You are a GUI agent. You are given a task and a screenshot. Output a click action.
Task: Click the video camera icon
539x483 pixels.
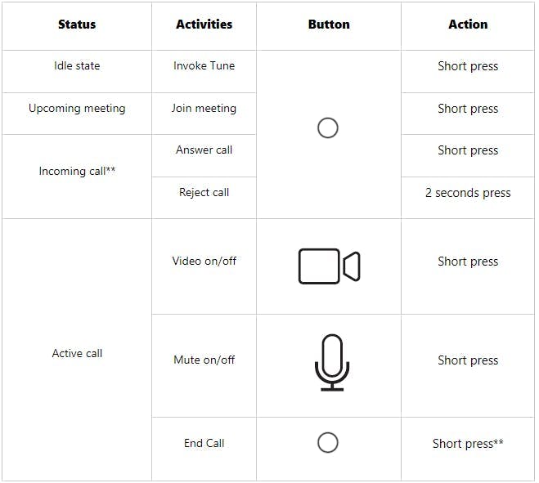coord(329,266)
